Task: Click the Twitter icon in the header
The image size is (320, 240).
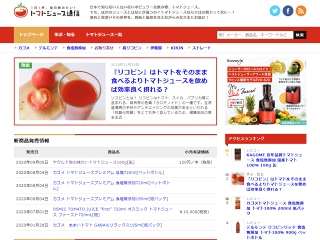Action: pyautogui.click(x=275, y=10)
